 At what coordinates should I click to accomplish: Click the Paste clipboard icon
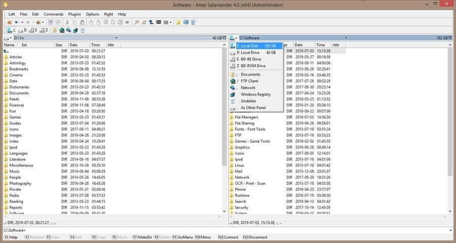tap(82, 22)
